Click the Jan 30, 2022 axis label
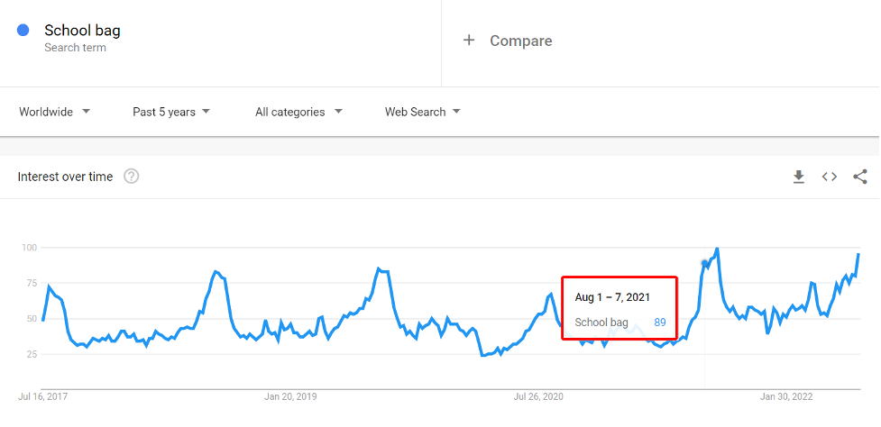881x427 pixels. [x=786, y=396]
